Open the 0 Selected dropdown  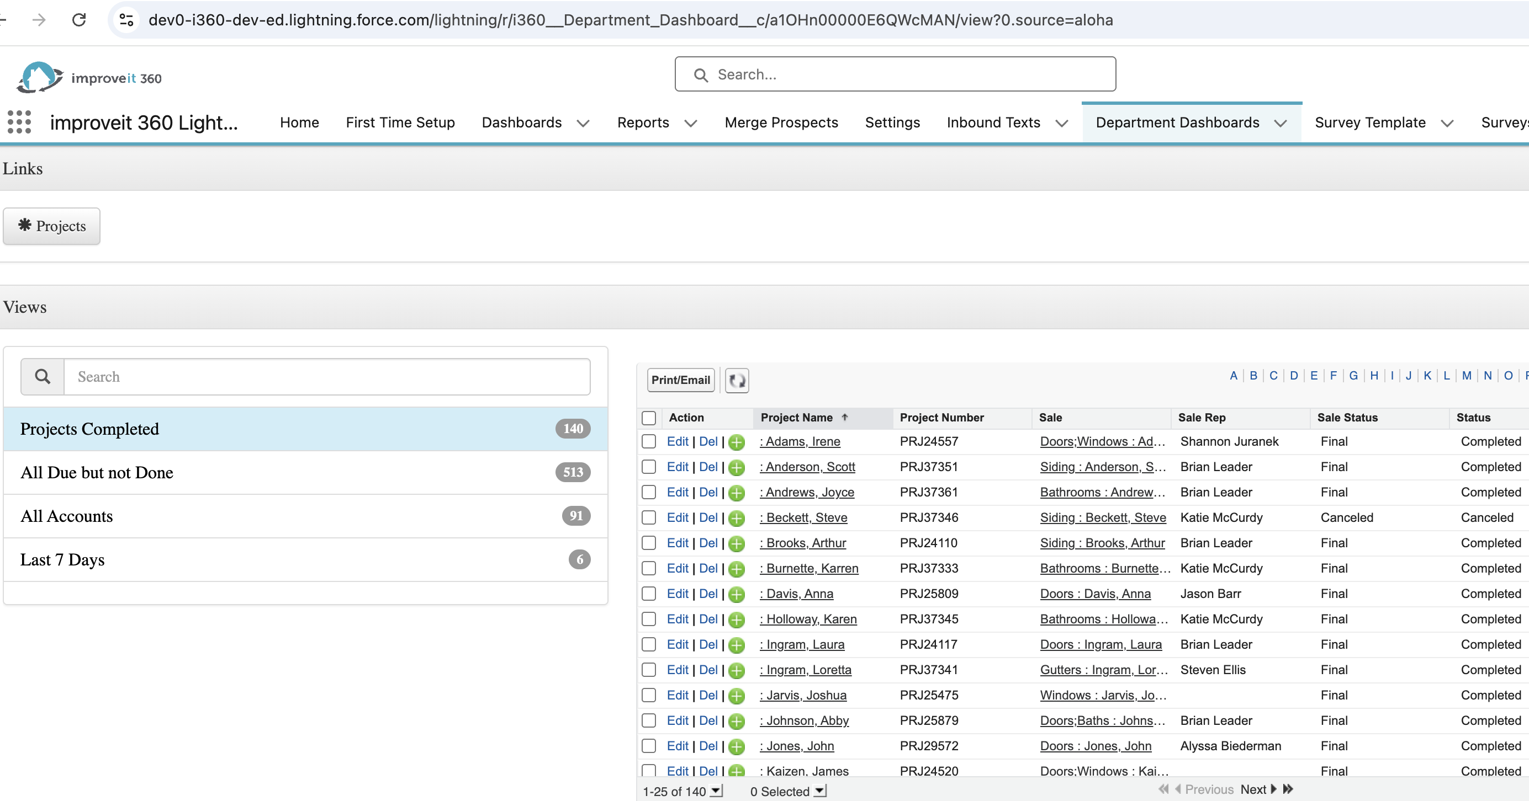coord(819,791)
